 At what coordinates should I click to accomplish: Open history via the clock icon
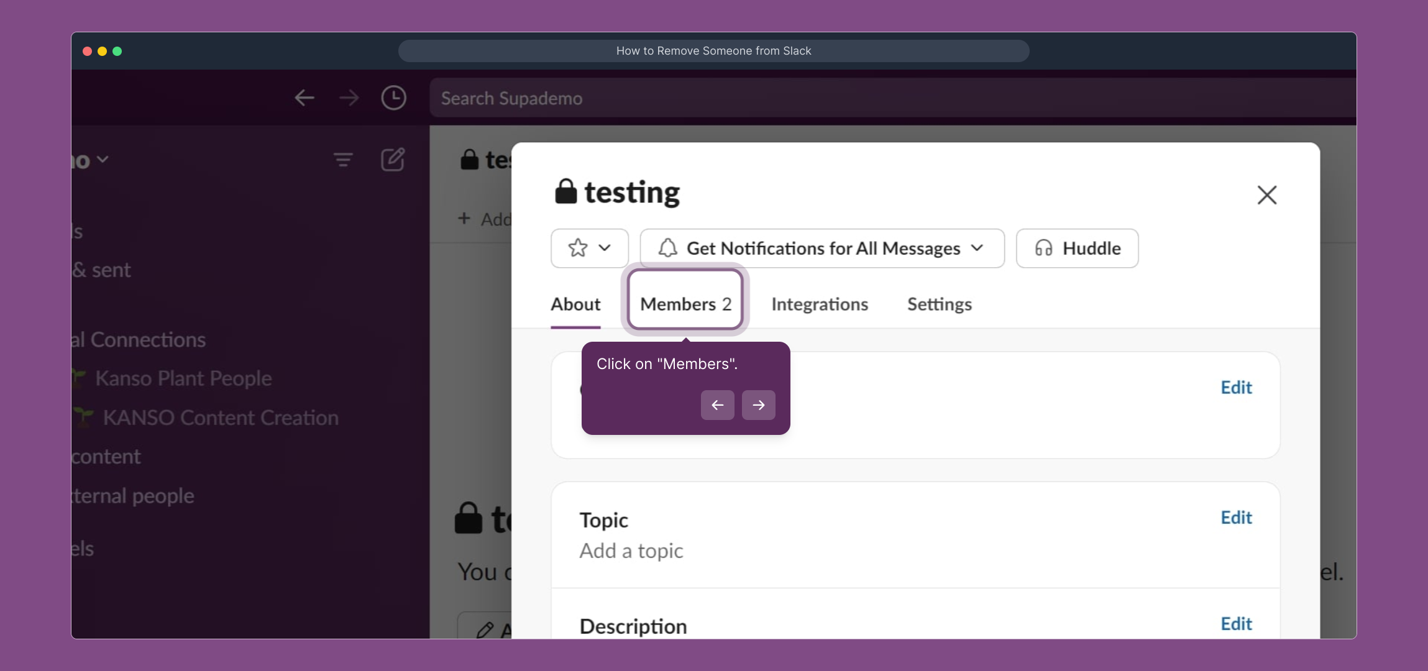[393, 98]
